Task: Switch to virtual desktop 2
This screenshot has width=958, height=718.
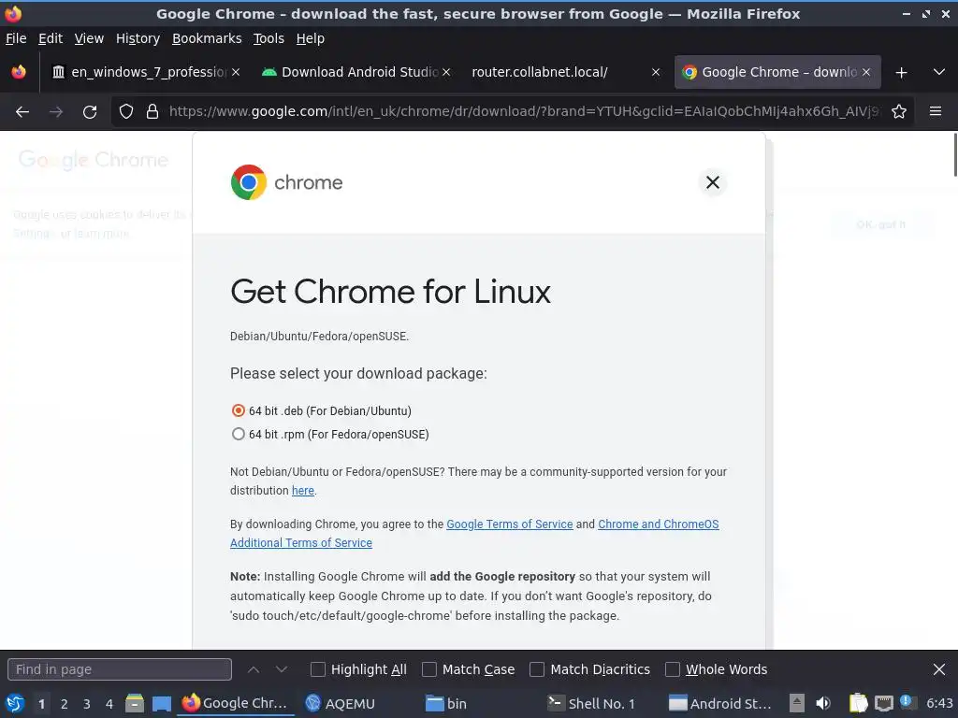Action: (x=65, y=704)
